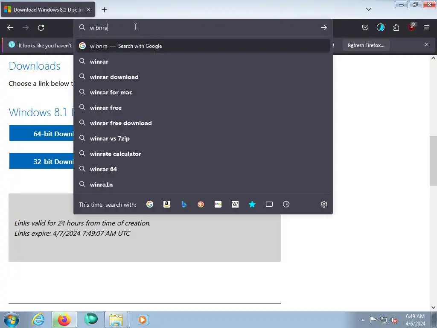This screenshot has width=437, height=328.
Task: Open the Pocket save button
Action: 365,27
